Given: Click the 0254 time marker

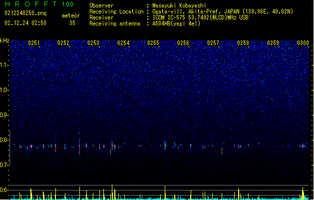Looking at the screenshot, I should (123, 43).
